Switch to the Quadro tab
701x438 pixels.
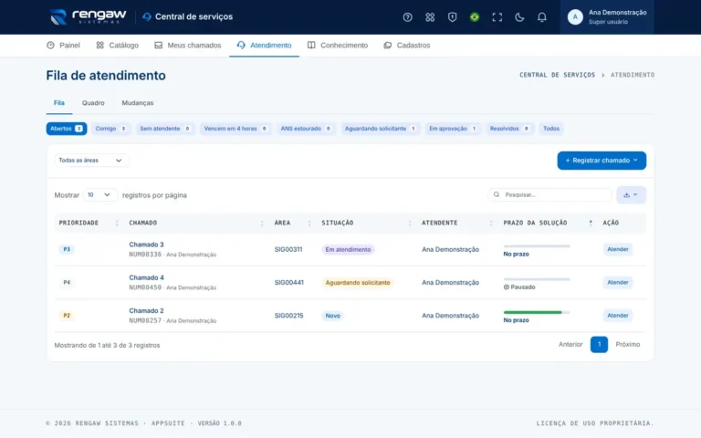[x=93, y=103]
